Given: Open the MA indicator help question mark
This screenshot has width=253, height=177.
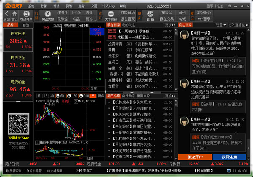Looking at the screenshot, I should [75, 102].
